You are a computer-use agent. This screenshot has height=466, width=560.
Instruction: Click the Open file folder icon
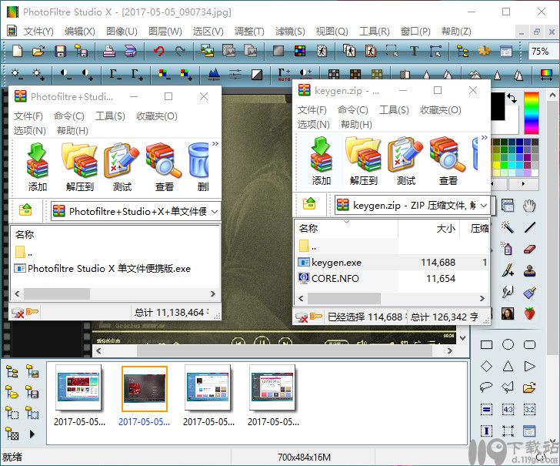click(38, 51)
